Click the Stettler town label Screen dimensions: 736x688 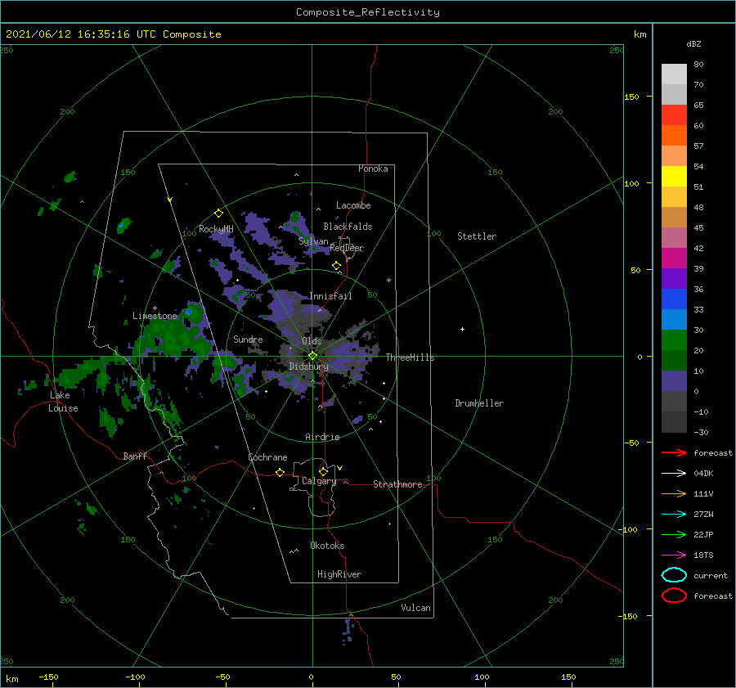477,236
